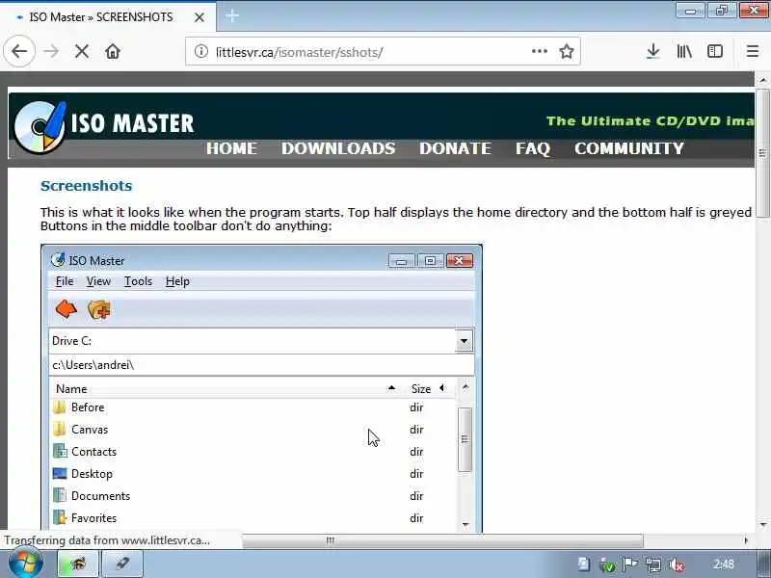Image resolution: width=771 pixels, height=578 pixels.
Task: Click the Contacts folder icon
Action: (x=60, y=451)
